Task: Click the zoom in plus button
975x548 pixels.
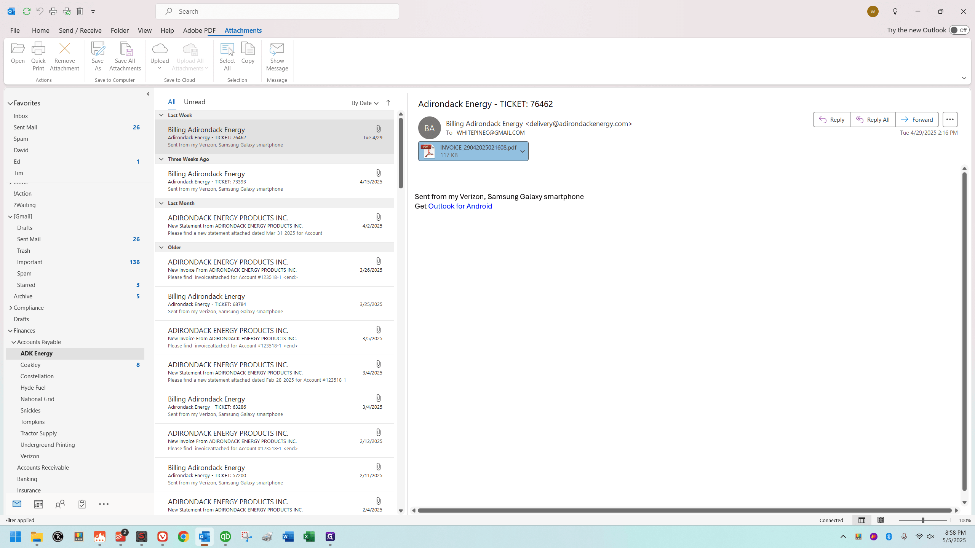Action: (951, 520)
